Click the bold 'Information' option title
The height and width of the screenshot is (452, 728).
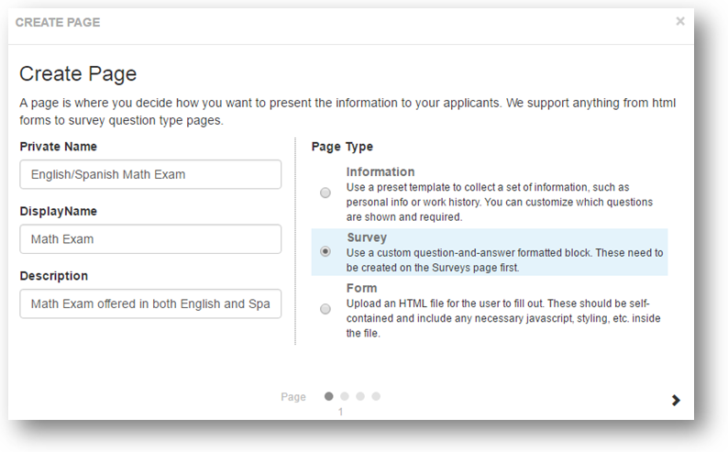pos(381,171)
